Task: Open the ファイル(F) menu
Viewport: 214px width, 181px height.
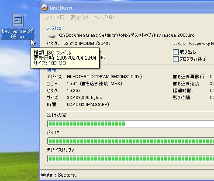Action: point(53,17)
